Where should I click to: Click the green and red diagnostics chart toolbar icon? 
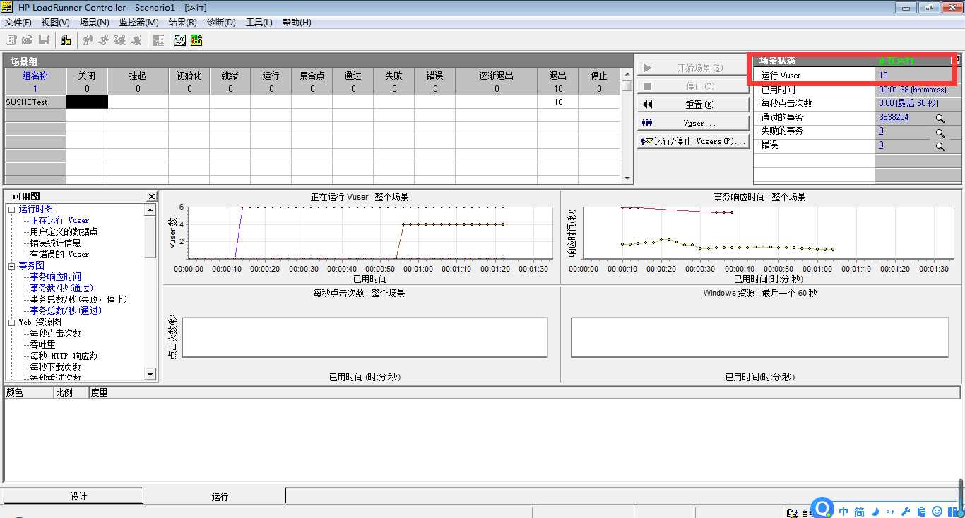196,40
